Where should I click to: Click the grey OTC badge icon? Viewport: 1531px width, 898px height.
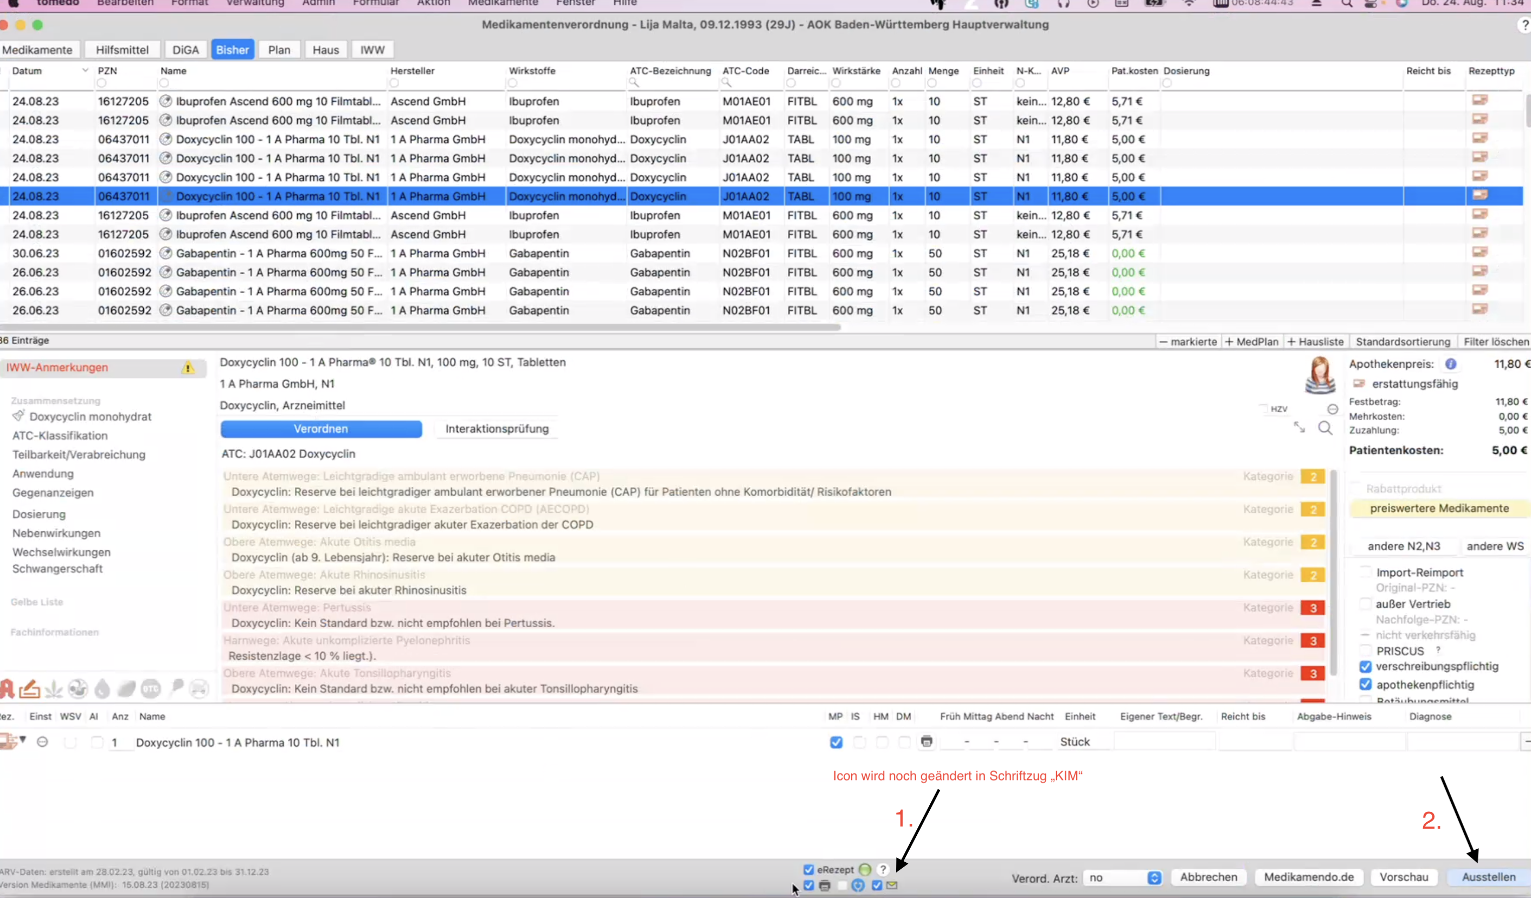[x=151, y=689]
